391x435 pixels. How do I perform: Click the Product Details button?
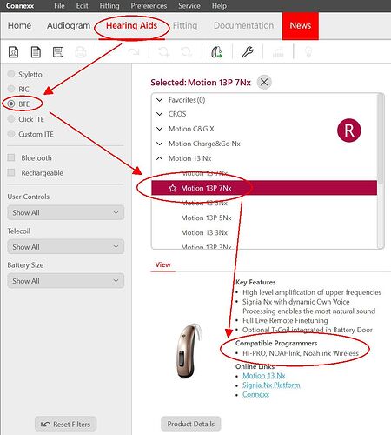point(191,424)
